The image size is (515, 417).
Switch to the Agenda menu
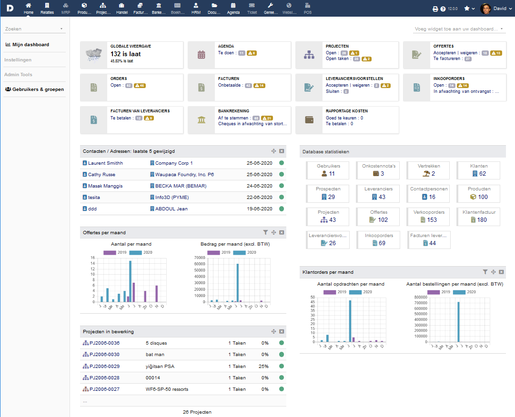click(x=233, y=8)
